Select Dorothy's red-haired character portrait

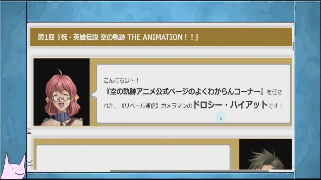[x=61, y=92]
